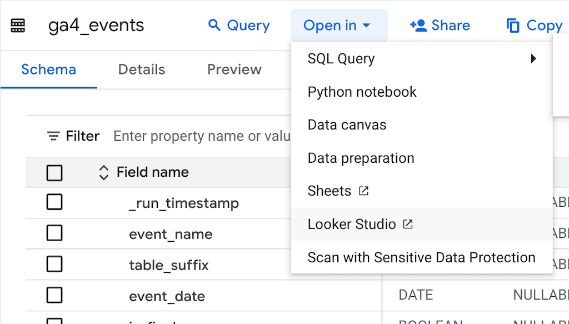Click the Share add-person icon

point(418,26)
